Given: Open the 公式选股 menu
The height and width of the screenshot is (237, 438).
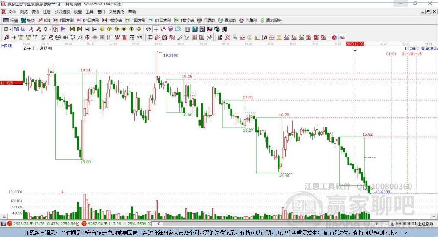Looking at the screenshot, I should click(62, 12).
